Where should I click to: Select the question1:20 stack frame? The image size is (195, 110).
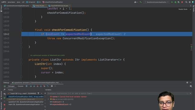25,102
